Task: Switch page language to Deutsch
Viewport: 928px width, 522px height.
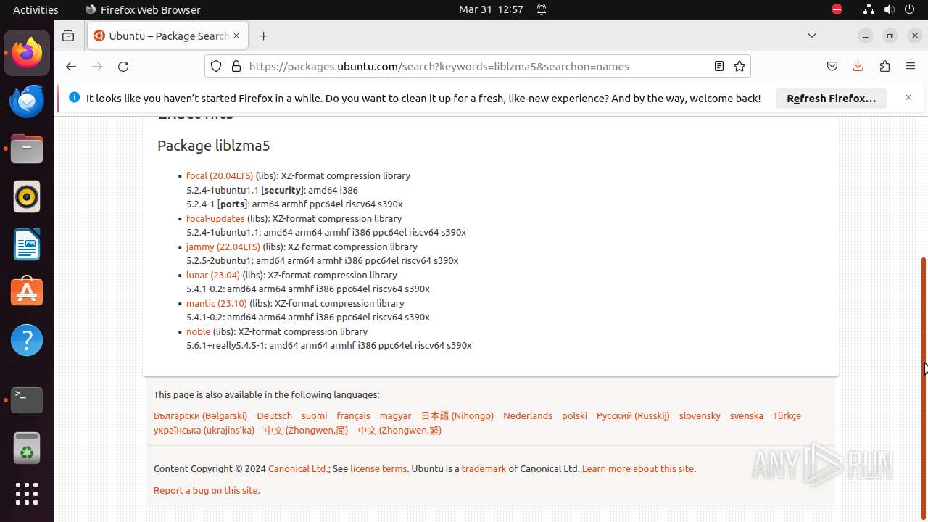Action: (x=275, y=415)
